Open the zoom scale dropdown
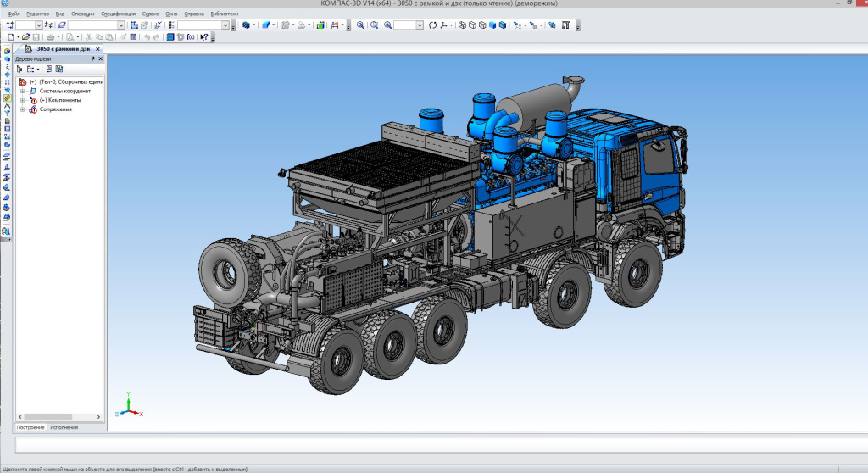The height and width of the screenshot is (473, 868). [x=420, y=25]
